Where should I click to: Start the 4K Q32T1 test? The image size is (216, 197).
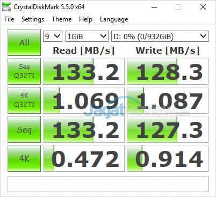(24, 100)
